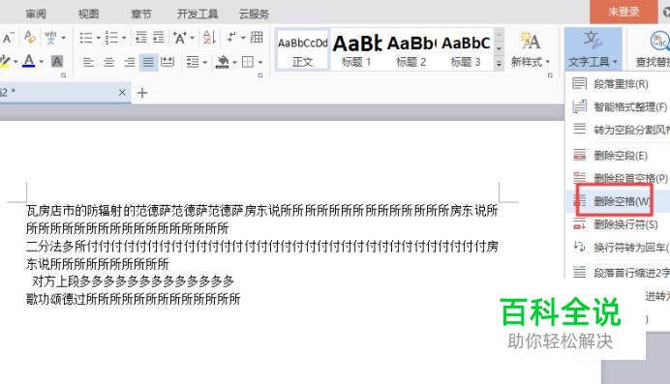Toggle justify alignment
This screenshot has width=670, height=384.
148,62
